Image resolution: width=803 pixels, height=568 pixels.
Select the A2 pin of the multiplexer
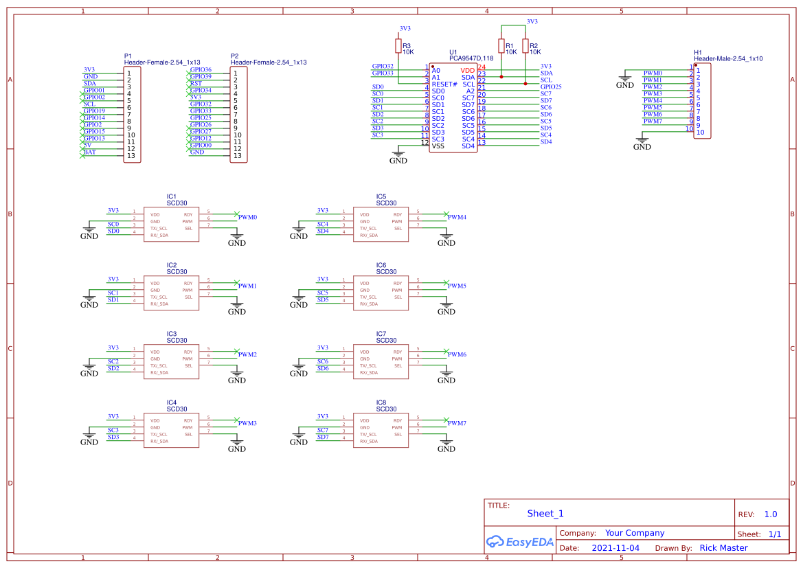click(x=470, y=91)
